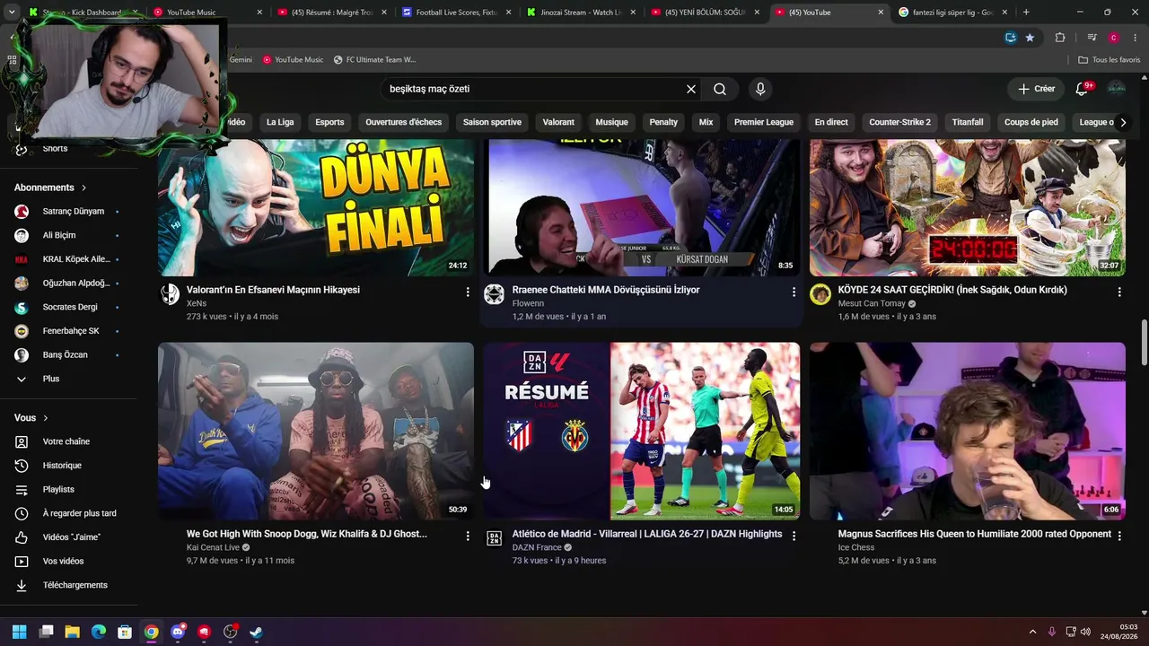Start voice search with the microphone
The width and height of the screenshot is (1149, 646).
tap(760, 89)
